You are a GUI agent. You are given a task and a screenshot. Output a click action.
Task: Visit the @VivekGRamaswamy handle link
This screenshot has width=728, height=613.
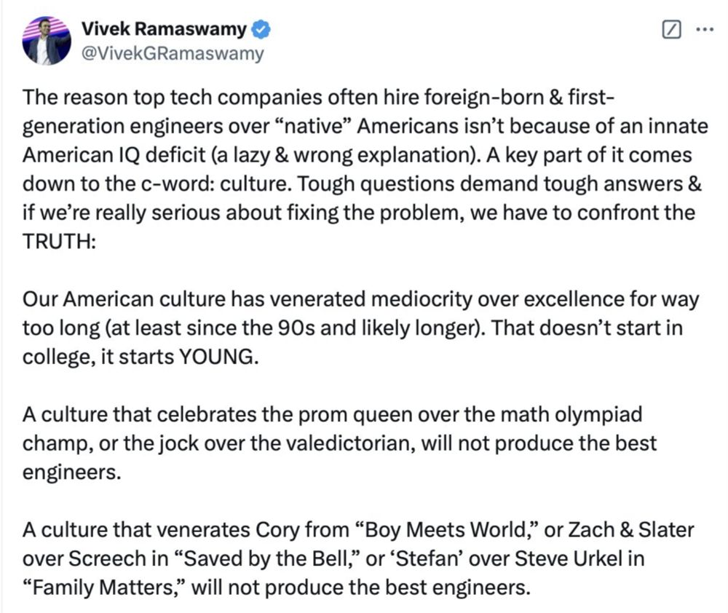pyautogui.click(x=173, y=53)
